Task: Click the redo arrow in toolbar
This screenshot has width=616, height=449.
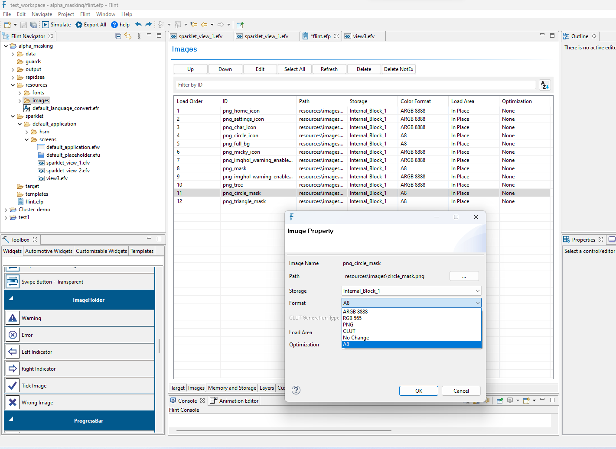Action: (x=149, y=25)
